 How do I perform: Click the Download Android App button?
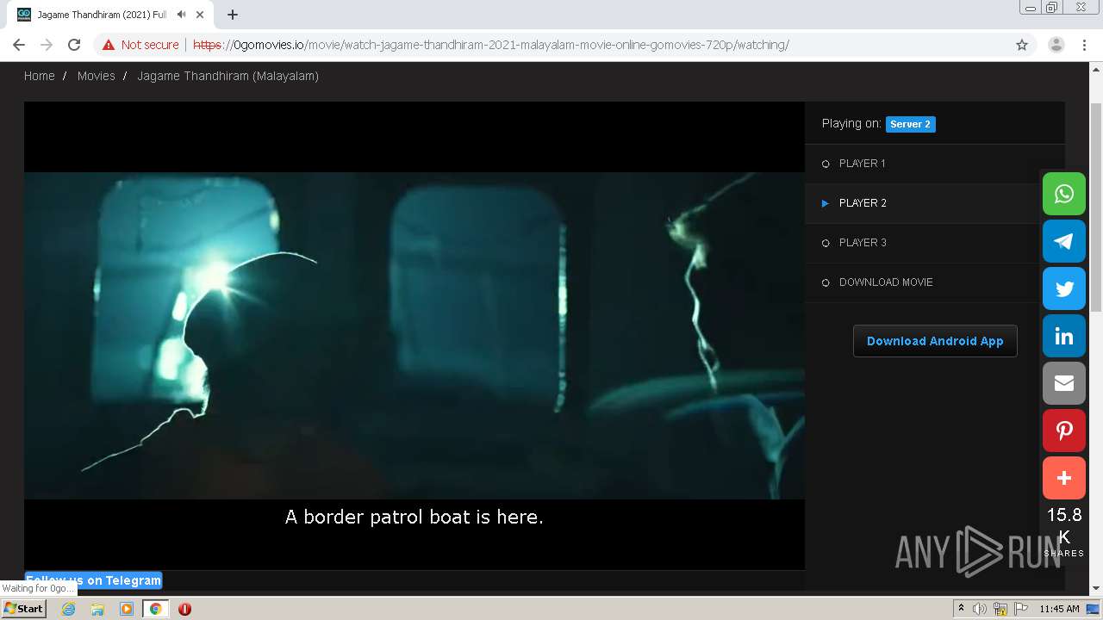pos(935,341)
